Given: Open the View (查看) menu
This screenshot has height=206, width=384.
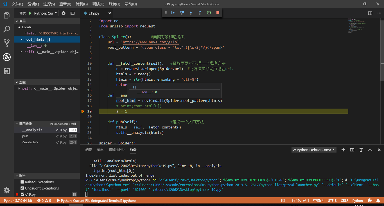Looking at the screenshot, I should (x=65, y=4).
